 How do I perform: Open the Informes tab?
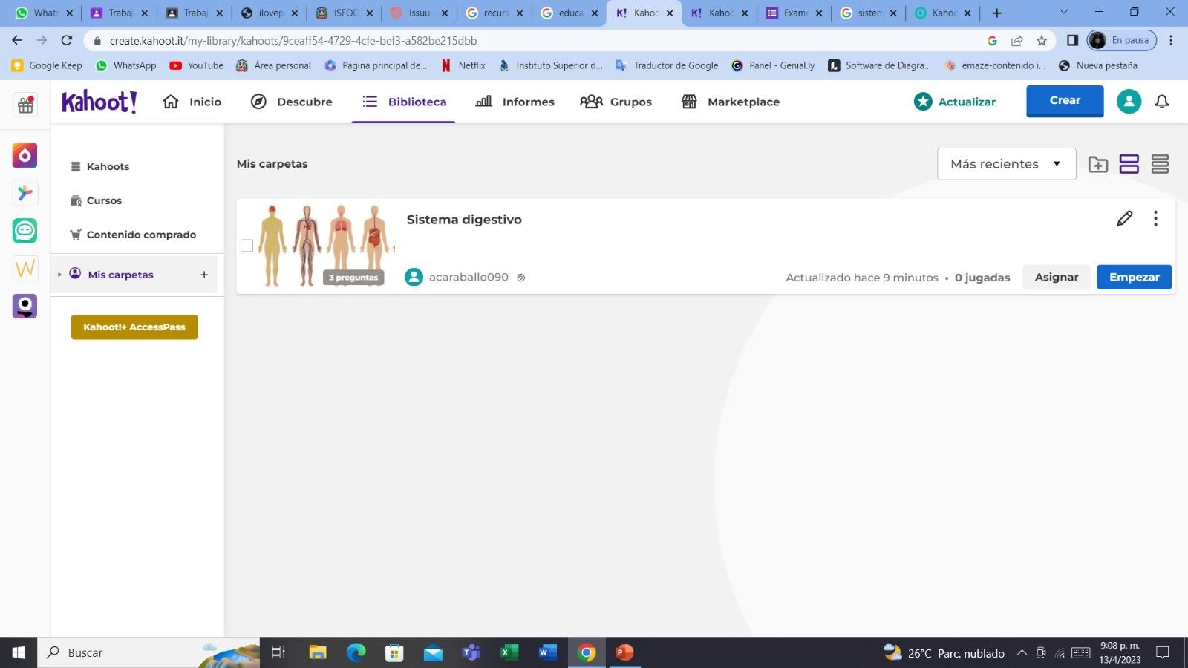pyautogui.click(x=515, y=102)
